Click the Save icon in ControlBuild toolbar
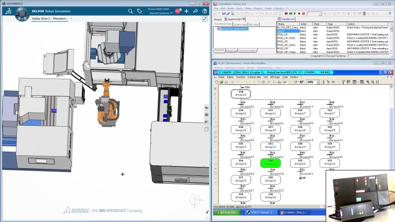Viewport: 395px width, 222px height. tap(224, 13)
